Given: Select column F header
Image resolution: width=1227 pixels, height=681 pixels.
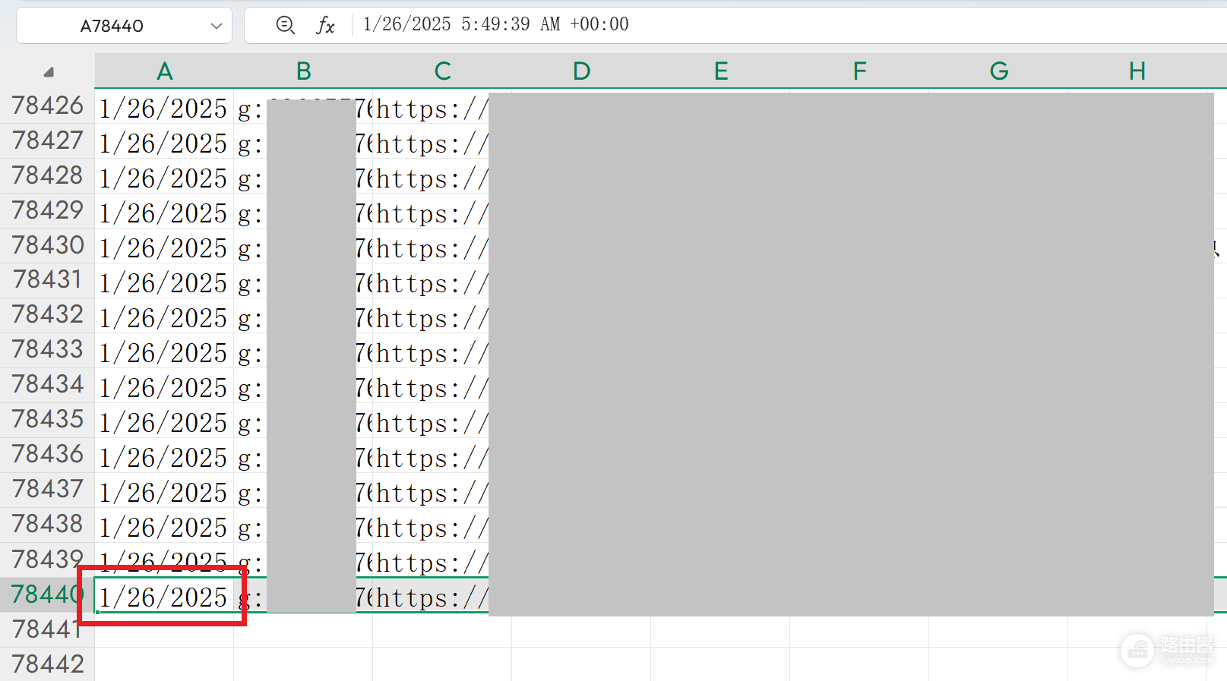Looking at the screenshot, I should (x=859, y=71).
